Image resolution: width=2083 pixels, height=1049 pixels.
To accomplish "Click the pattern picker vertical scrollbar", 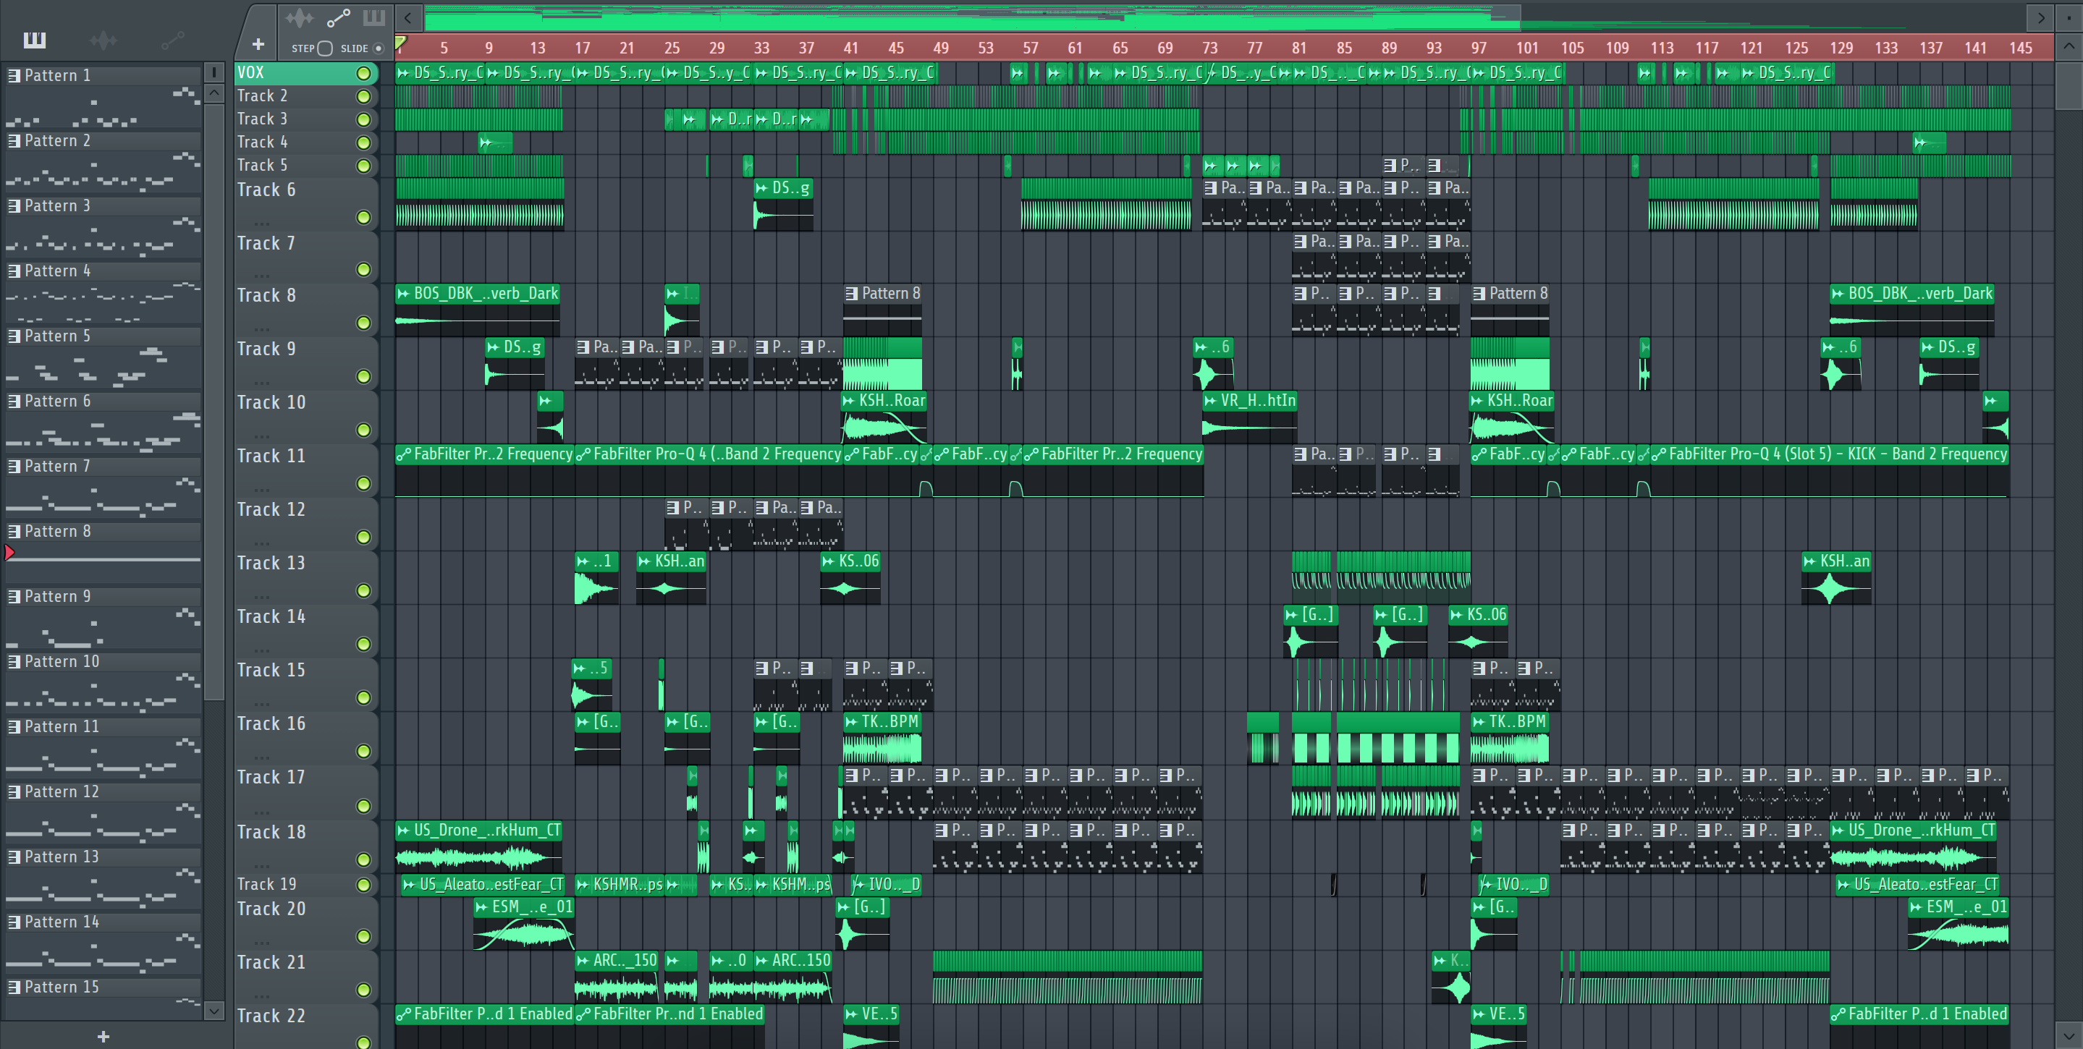I will pyautogui.click(x=214, y=401).
